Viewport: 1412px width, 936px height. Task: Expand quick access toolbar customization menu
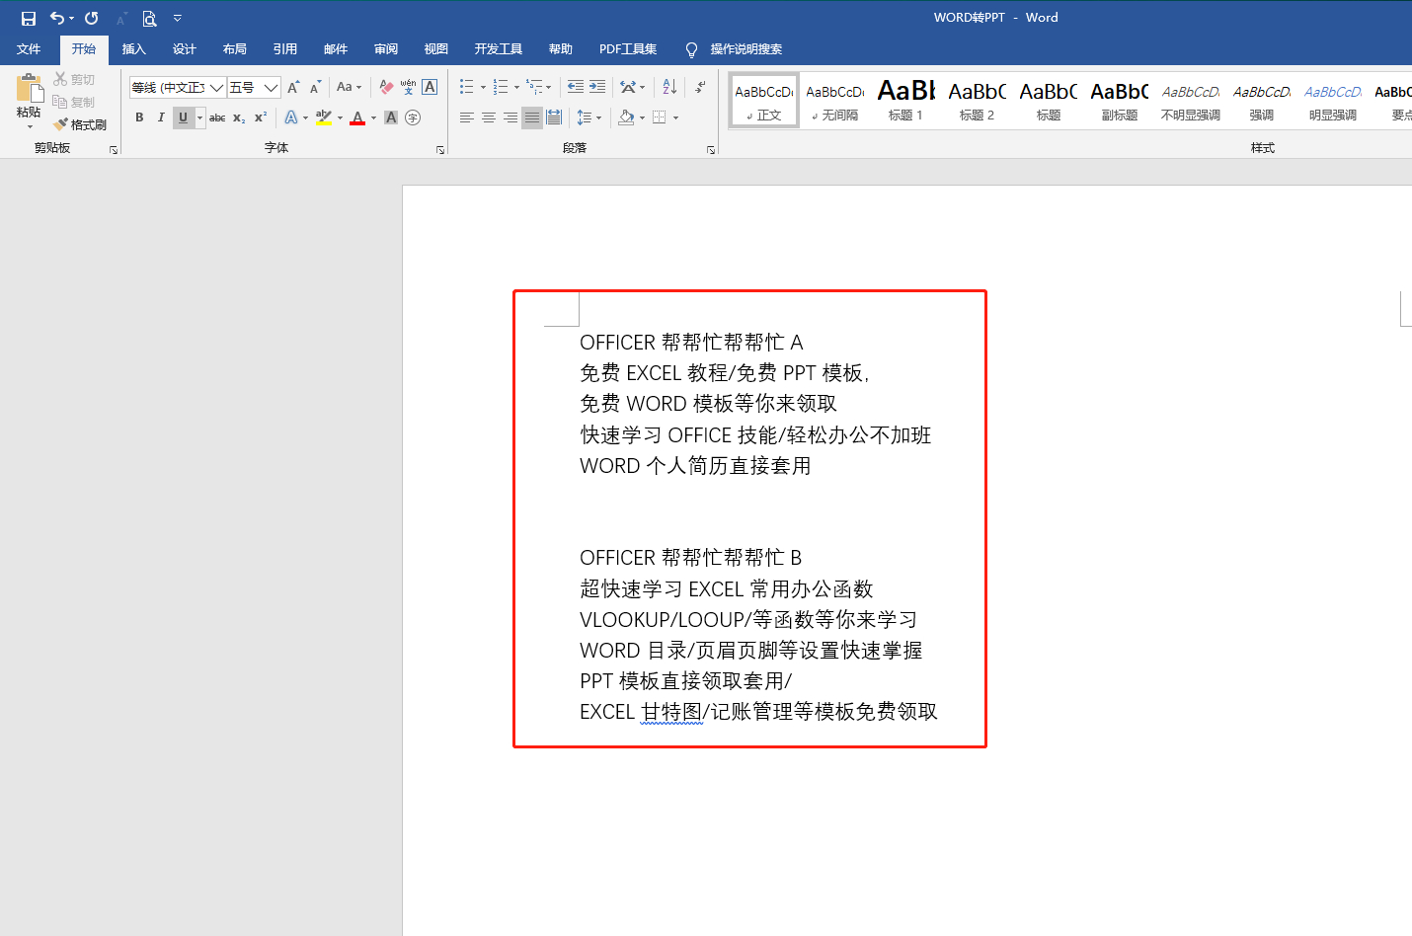178,18
